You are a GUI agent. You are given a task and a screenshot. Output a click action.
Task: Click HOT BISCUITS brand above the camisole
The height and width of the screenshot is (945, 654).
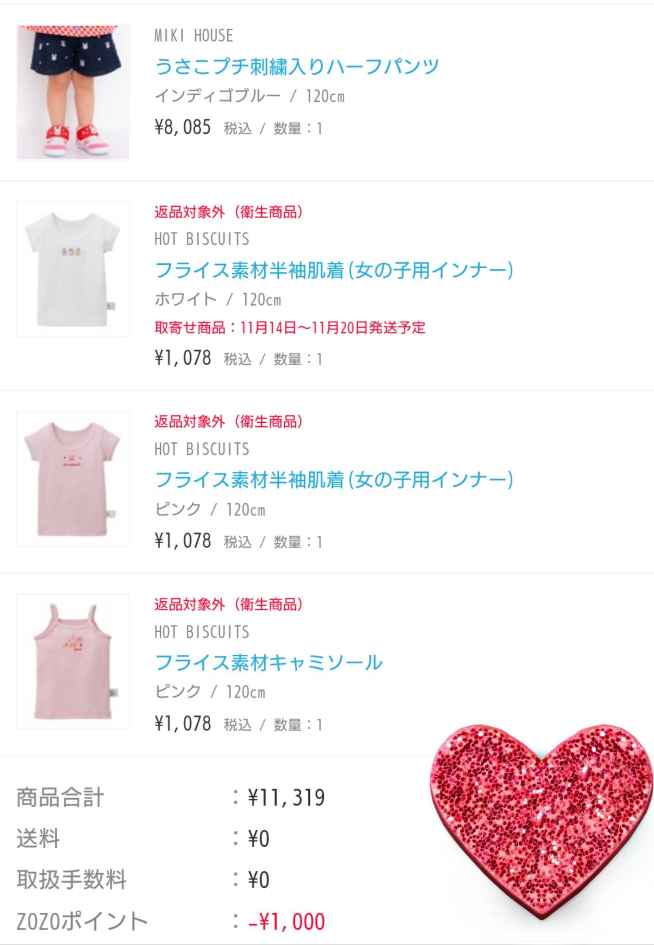pos(202,632)
